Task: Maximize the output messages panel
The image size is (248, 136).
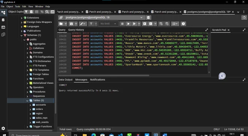Action: (244, 80)
